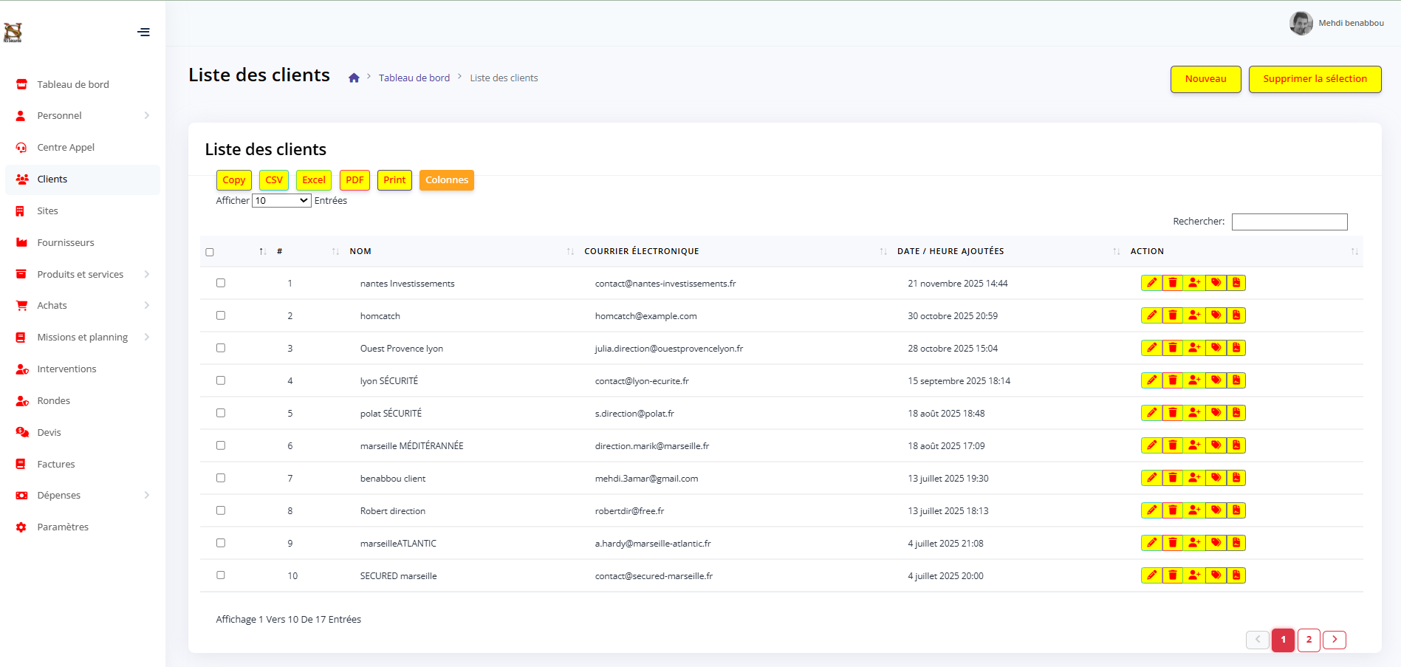Image resolution: width=1401 pixels, height=667 pixels.
Task: Open tags for polat SÉCURITÉ
Action: pyautogui.click(x=1216, y=413)
